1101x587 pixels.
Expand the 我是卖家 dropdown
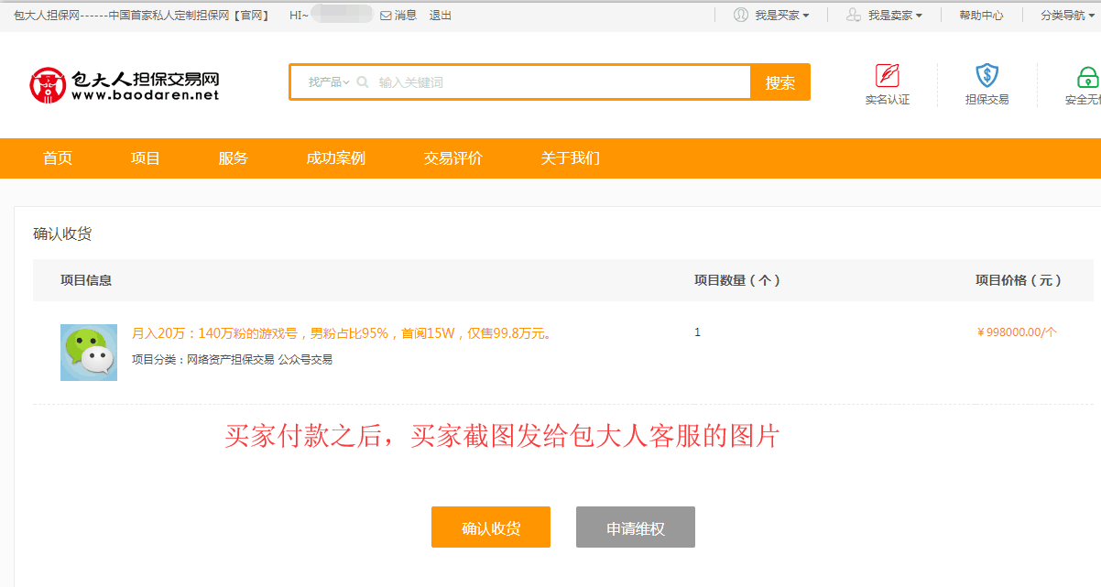coord(889,15)
